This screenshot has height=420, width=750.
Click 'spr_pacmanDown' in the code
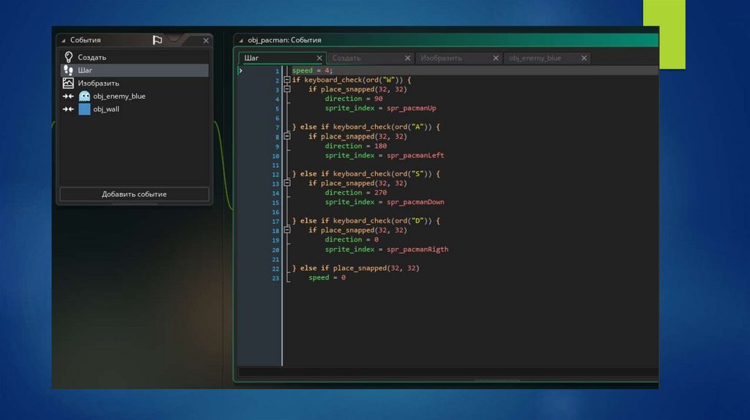[415, 202]
